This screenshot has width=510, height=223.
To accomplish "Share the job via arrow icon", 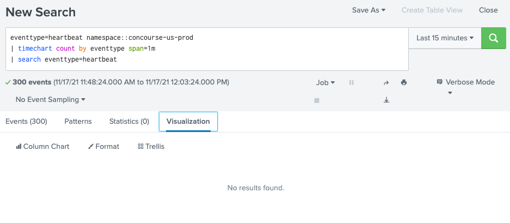I will [386, 83].
